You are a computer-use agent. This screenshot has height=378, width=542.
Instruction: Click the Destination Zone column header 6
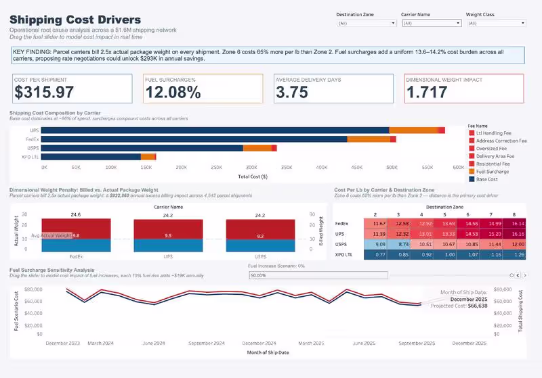pos(467,214)
